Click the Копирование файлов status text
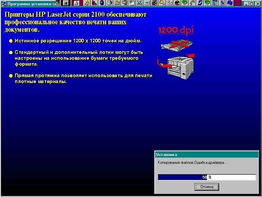 pyautogui.click(x=193, y=163)
